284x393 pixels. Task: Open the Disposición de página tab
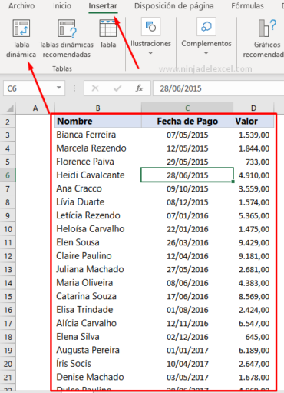[174, 5]
